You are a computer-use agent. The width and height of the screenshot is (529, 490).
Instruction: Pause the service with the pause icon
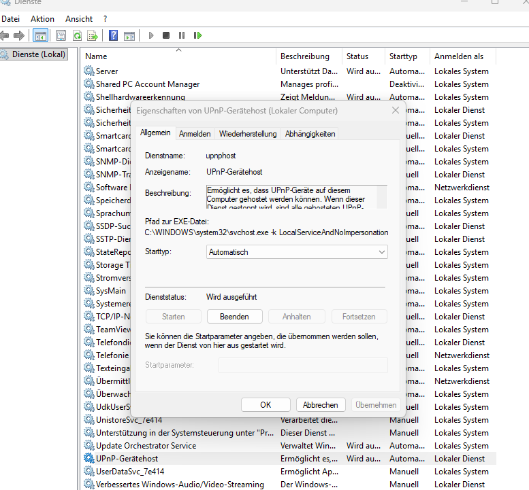click(x=182, y=35)
